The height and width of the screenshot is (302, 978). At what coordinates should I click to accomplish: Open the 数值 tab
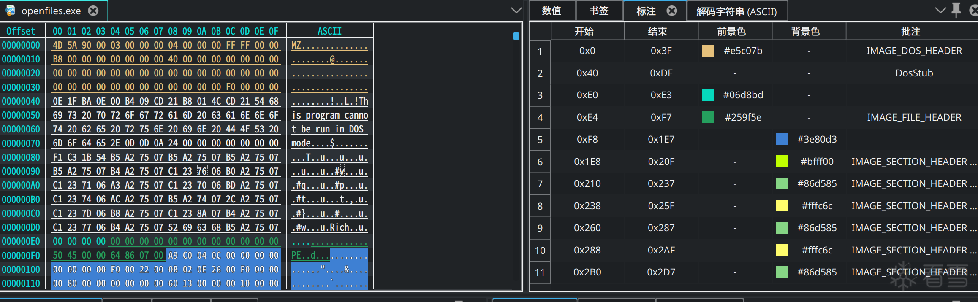tap(551, 11)
